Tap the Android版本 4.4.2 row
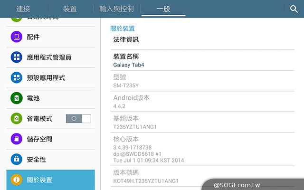Screen dimensions: 304x190 click(x=202, y=102)
